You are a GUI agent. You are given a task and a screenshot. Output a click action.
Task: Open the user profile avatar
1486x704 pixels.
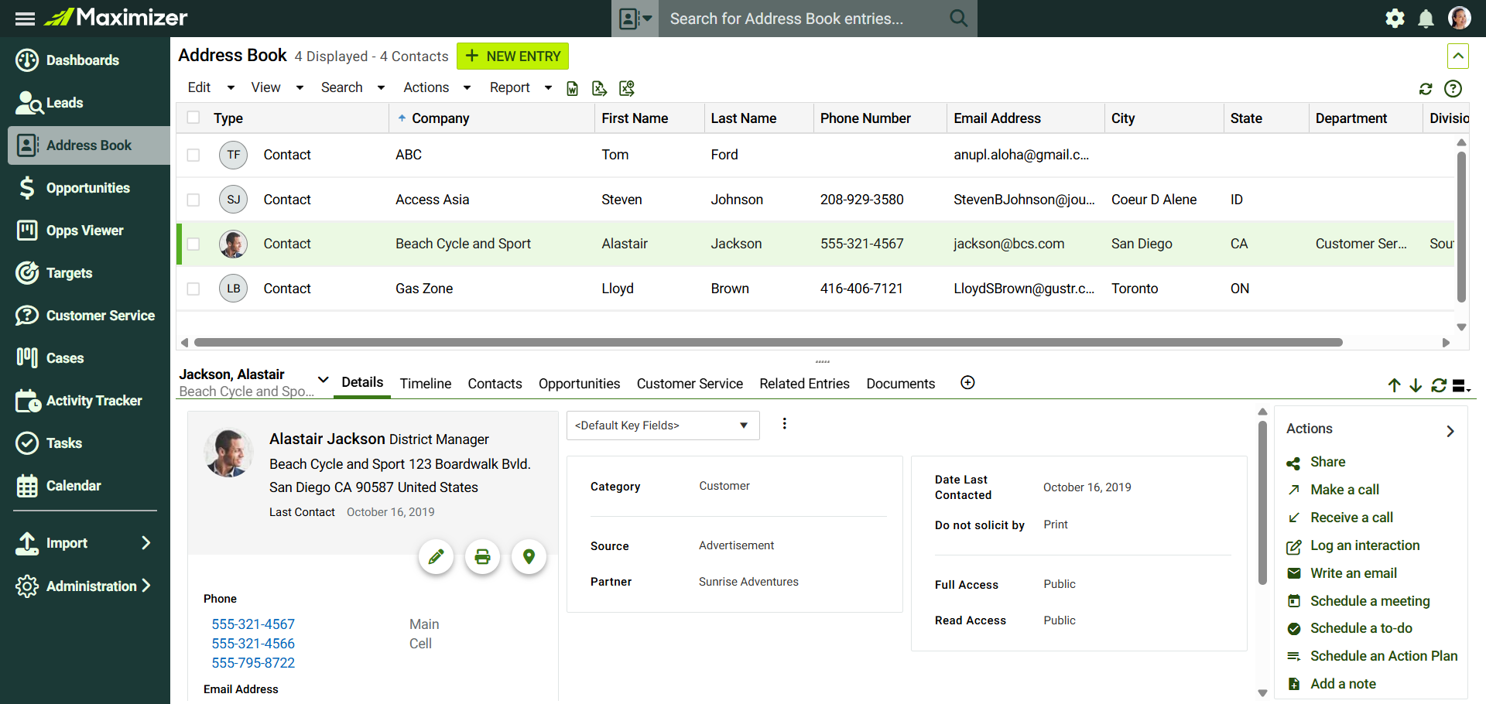1459,18
